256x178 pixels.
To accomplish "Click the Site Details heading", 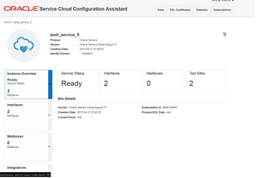I will (x=67, y=99).
